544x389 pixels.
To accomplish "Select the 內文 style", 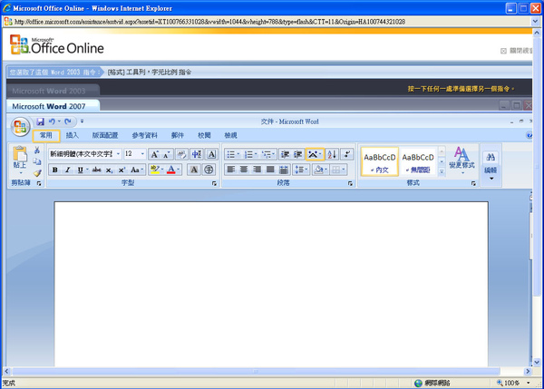I will (x=380, y=161).
